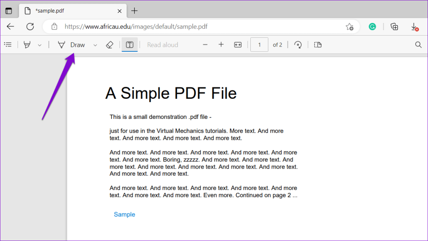Toggle the Grammarly browser extension

click(x=372, y=26)
